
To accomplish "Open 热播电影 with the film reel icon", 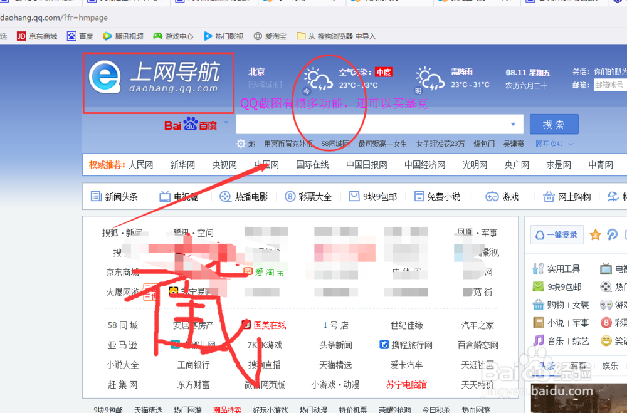I will (x=224, y=196).
